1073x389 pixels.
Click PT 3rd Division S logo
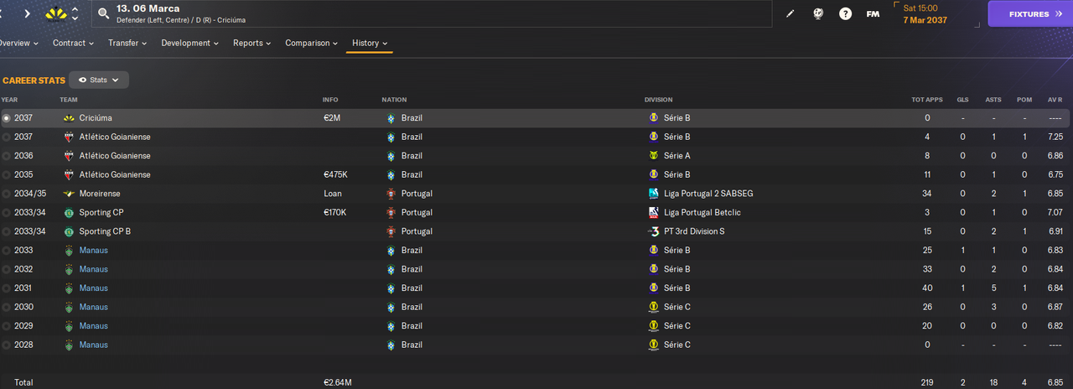pos(654,231)
